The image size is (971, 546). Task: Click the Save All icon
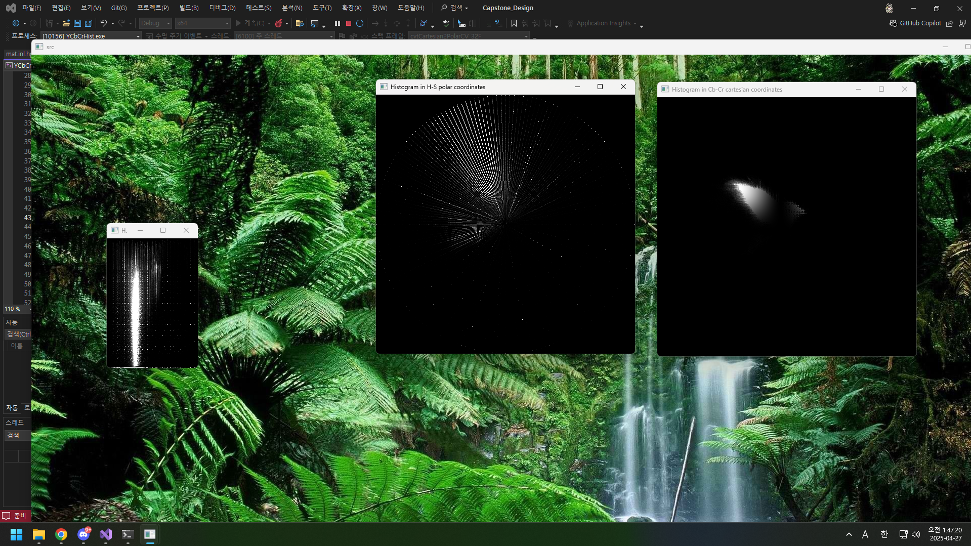pos(88,23)
